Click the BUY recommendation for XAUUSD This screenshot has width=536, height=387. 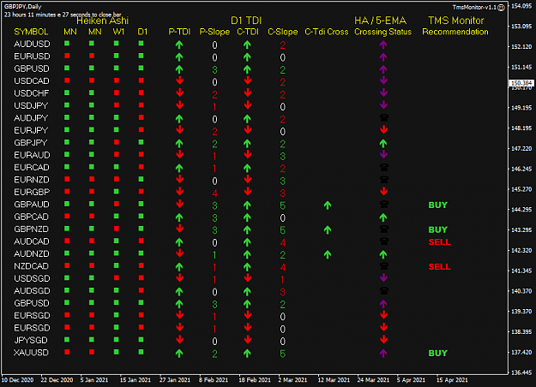(438, 354)
